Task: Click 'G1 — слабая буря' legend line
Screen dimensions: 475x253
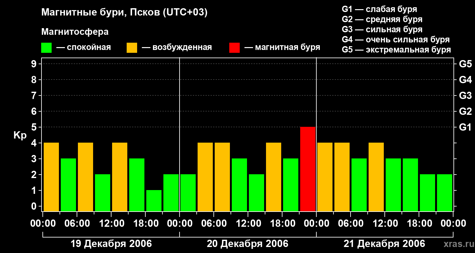Action: tap(379, 9)
